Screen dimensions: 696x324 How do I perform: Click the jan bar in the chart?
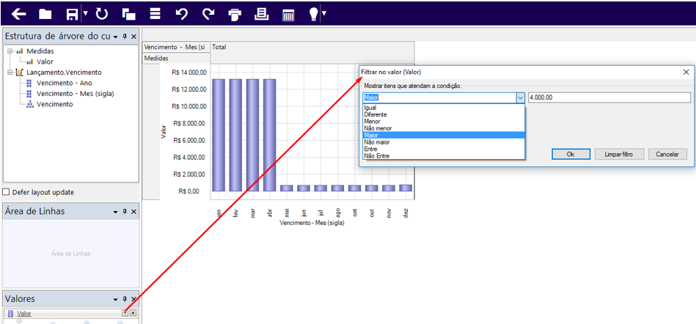coord(219,135)
